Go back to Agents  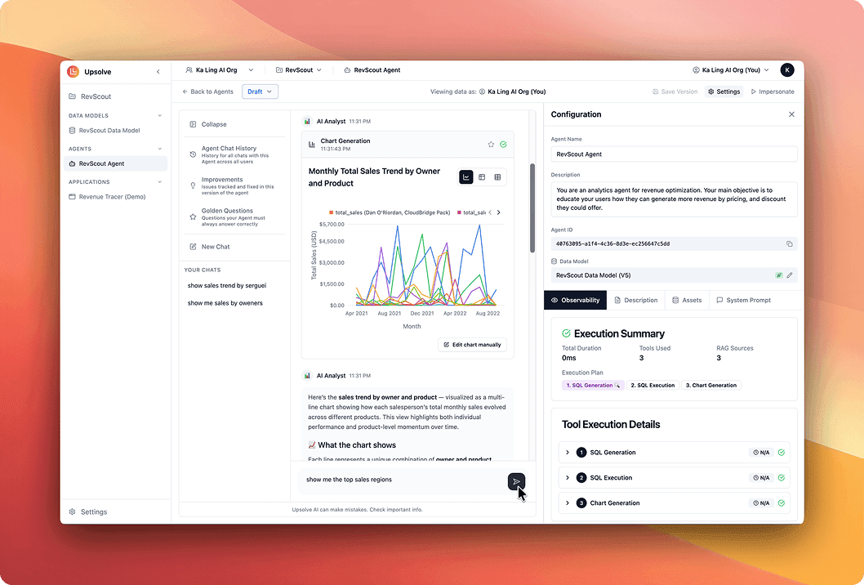click(x=207, y=92)
